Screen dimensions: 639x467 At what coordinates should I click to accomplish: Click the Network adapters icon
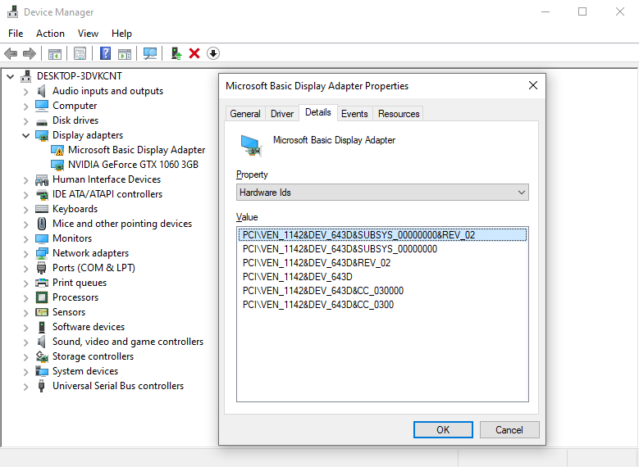pos(42,253)
